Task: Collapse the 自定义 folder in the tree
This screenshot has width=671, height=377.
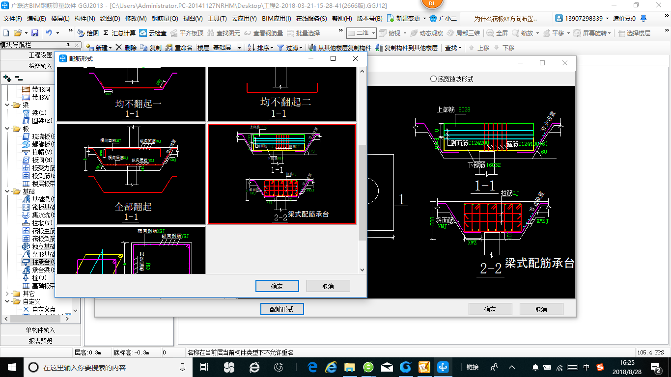Action: pyautogui.click(x=7, y=301)
